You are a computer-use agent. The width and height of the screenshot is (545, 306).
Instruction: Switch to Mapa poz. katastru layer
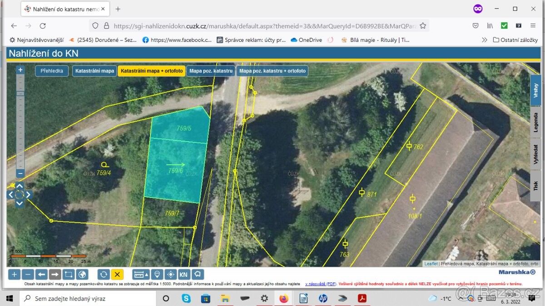point(211,71)
